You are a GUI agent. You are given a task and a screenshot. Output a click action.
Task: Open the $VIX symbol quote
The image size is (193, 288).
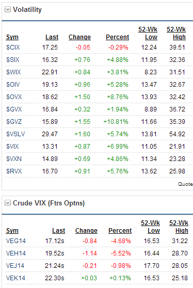pos(12,147)
